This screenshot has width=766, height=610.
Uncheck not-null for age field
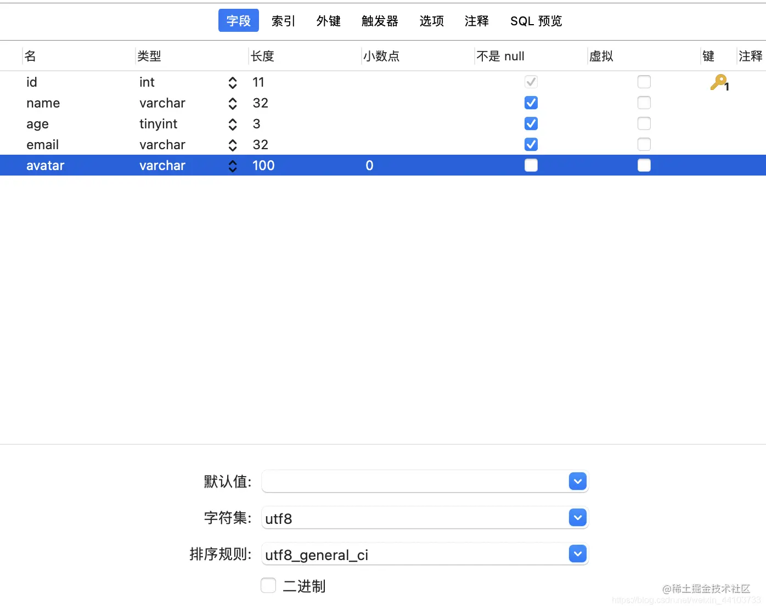tap(531, 123)
